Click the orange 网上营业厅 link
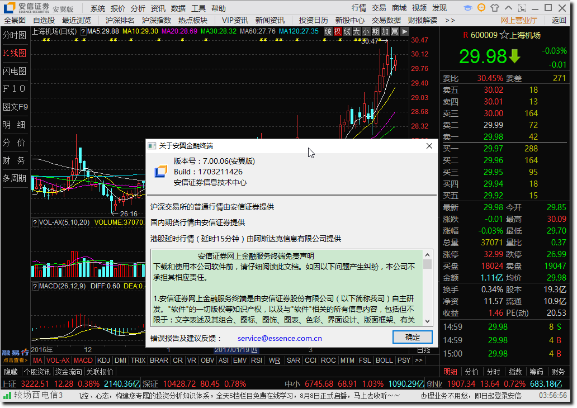 click(519, 20)
